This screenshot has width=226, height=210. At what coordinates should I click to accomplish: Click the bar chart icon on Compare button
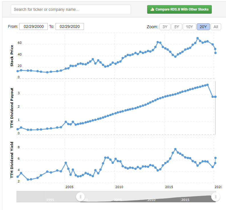pos(152,9)
